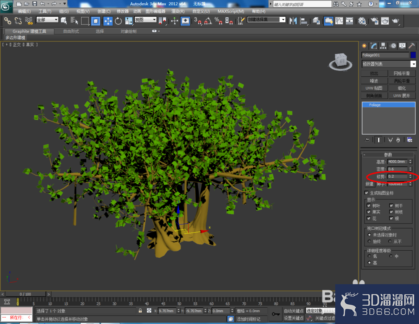The image size is (419, 324).
Task: Open the 视图 reference coordinate dropdown
Action: [145, 20]
